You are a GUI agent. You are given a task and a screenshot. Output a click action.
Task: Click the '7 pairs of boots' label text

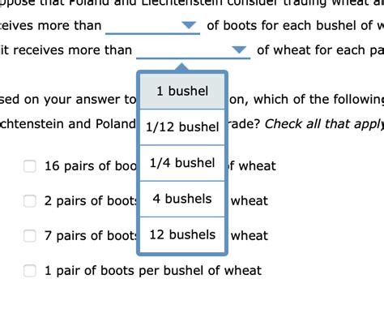91,235
